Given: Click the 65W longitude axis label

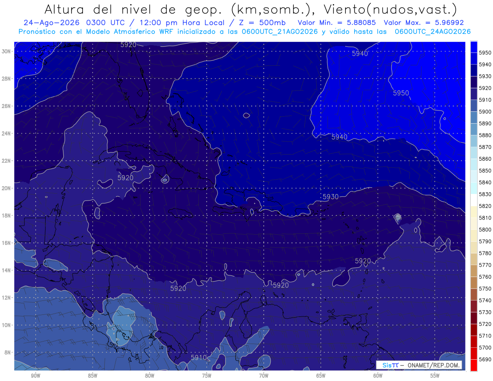Looking at the screenshot, I should [321, 376].
